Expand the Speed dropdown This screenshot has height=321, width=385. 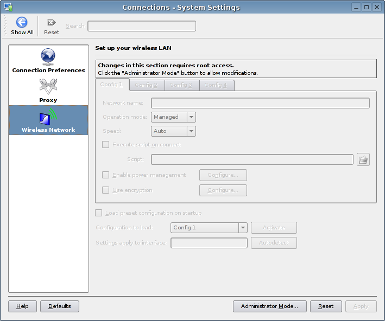click(x=191, y=131)
